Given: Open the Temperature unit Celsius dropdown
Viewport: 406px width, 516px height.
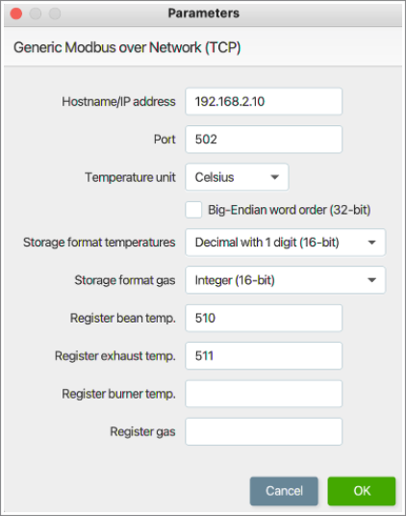Looking at the screenshot, I should click(237, 177).
